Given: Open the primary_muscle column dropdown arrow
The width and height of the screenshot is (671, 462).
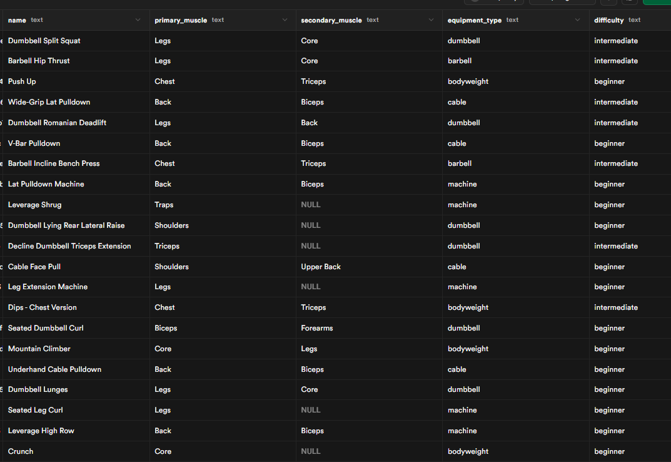Looking at the screenshot, I should (x=285, y=19).
